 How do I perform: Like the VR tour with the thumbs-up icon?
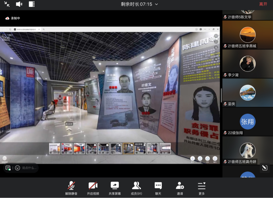click(x=207, y=159)
